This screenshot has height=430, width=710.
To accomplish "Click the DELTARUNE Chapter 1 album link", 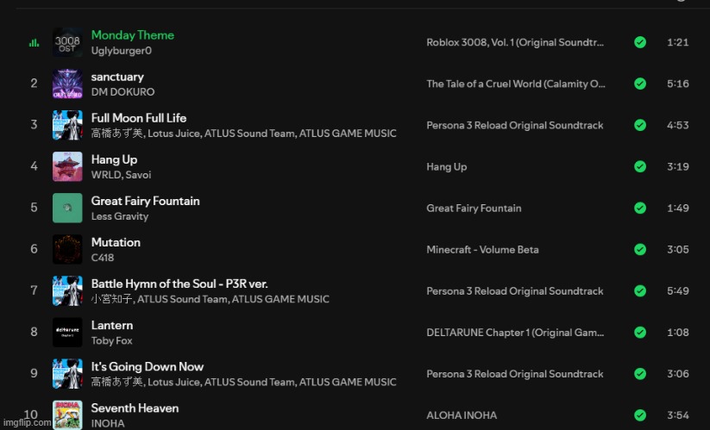I will 515,332.
